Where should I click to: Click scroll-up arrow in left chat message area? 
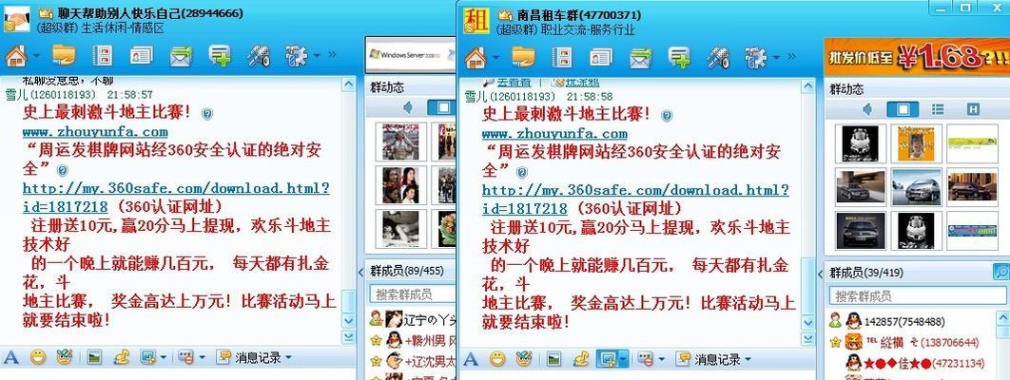[348, 84]
